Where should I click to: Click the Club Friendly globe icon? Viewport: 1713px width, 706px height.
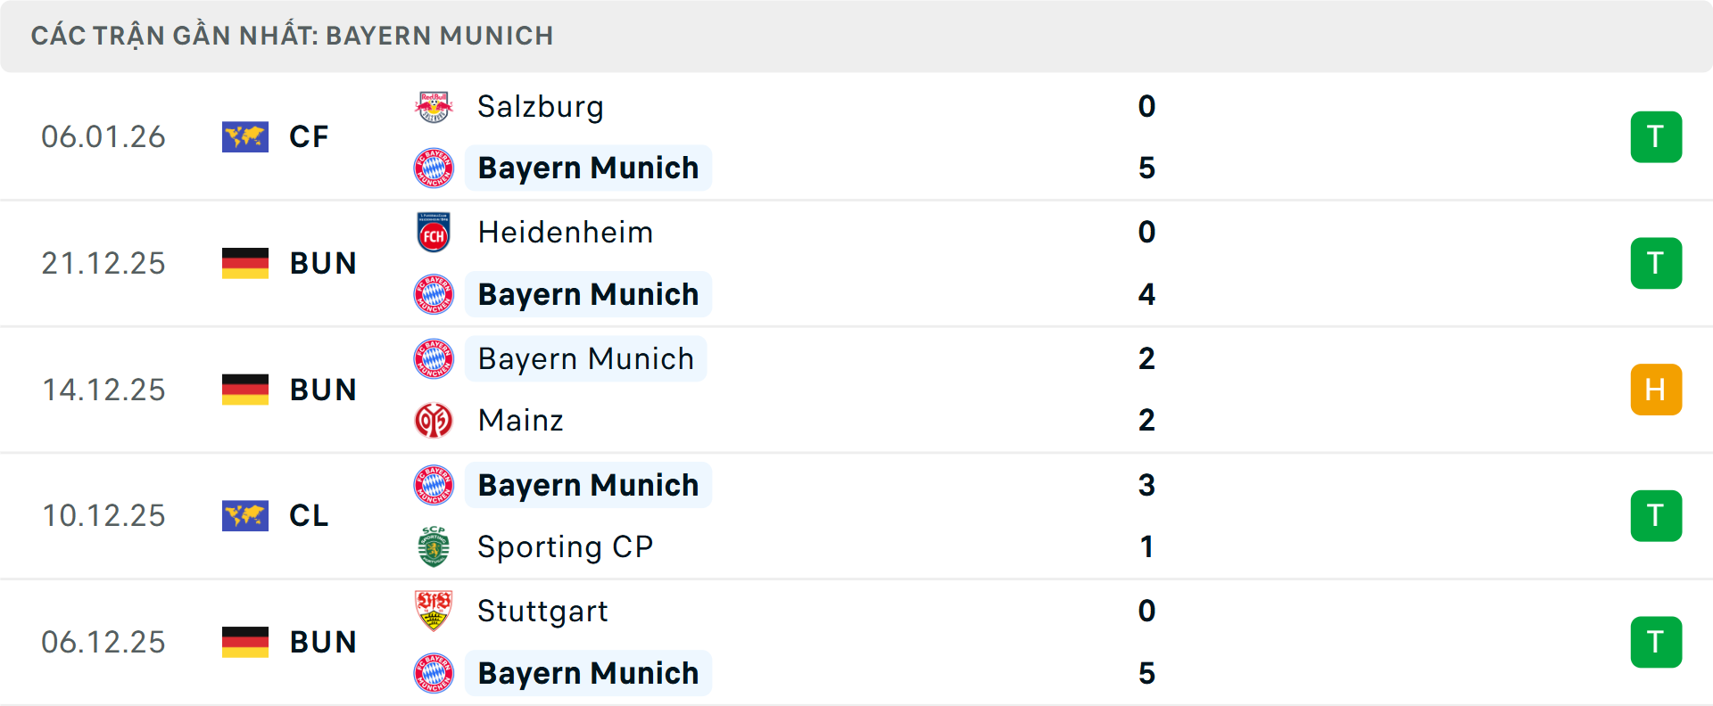pyautogui.click(x=245, y=136)
